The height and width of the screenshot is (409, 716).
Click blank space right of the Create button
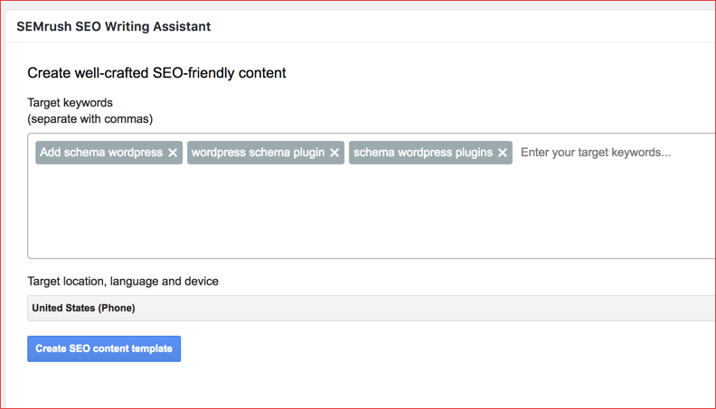tap(407, 349)
